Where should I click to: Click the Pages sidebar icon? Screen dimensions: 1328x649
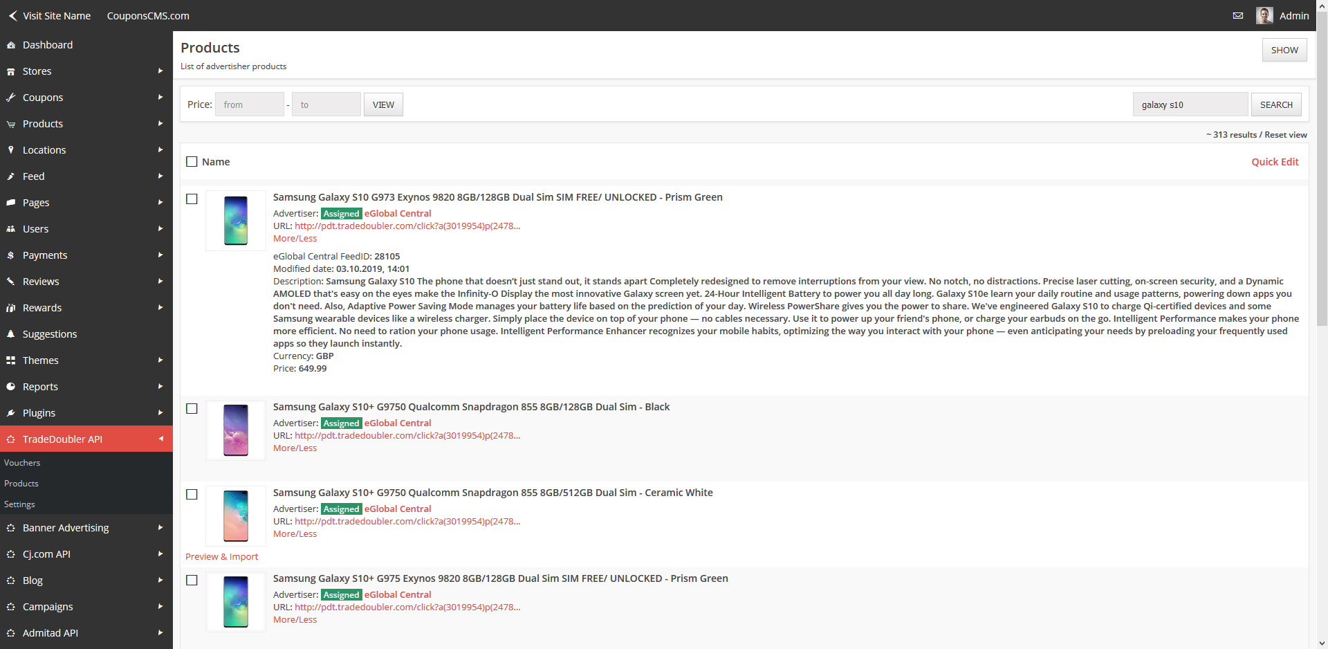[x=10, y=203]
